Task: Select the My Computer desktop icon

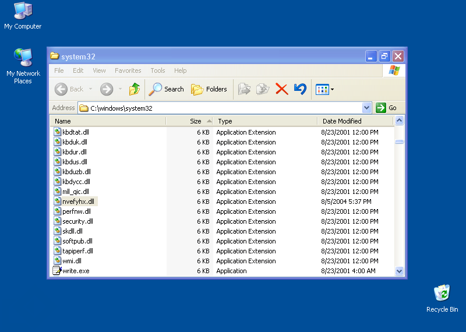Action: click(x=23, y=11)
